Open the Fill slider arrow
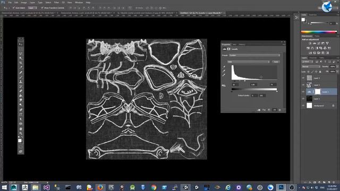The image size is (340, 191). pyautogui.click(x=337, y=72)
